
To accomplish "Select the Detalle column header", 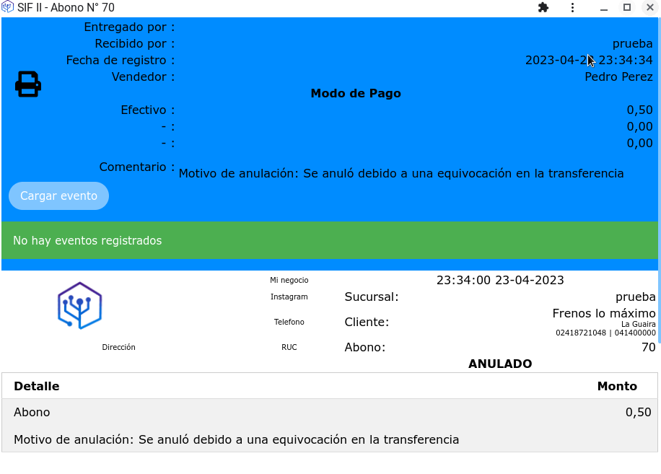I will coord(37,386).
